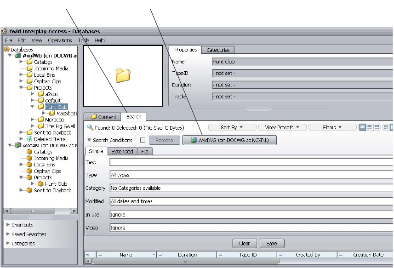Screen dimensions: 394x268
Task: Expand the Catalogs folder under AvidWG
Action: pyautogui.click(x=21, y=62)
